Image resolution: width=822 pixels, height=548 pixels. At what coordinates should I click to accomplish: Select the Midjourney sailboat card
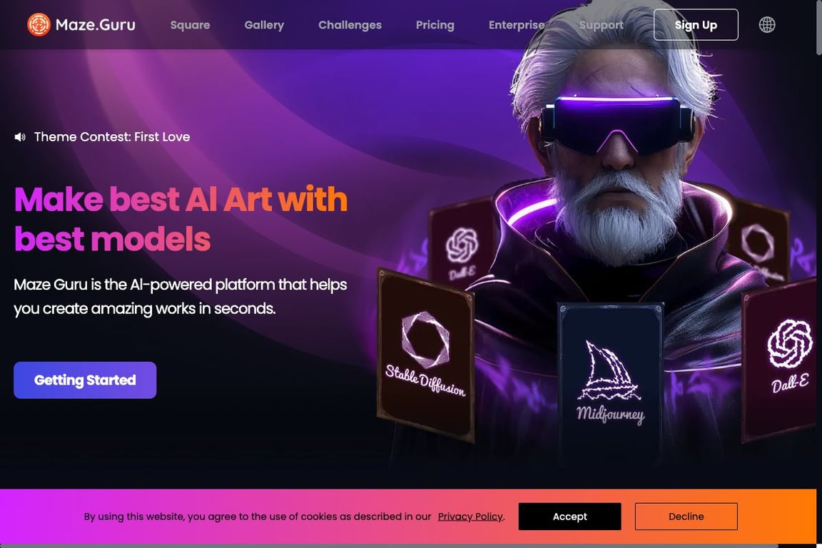coord(611,381)
